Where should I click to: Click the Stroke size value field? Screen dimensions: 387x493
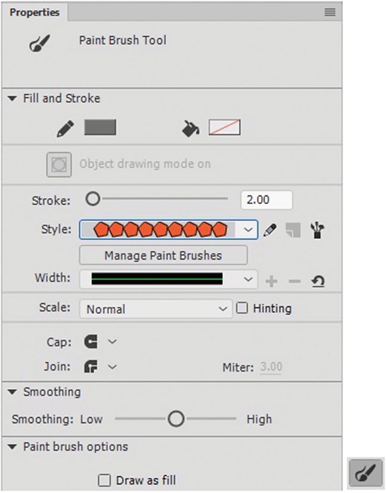(266, 200)
